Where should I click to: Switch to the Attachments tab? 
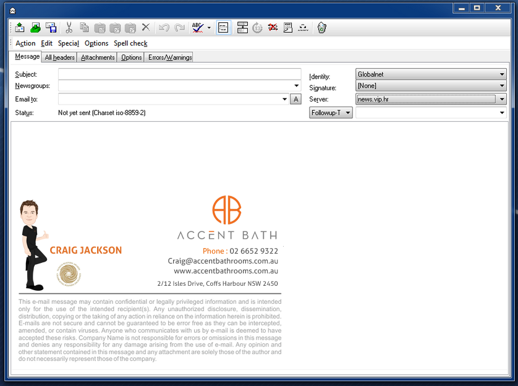(97, 57)
